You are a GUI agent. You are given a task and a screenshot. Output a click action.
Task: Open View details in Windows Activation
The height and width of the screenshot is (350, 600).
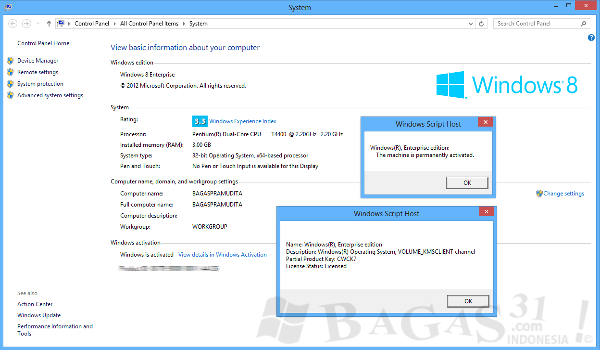(223, 255)
